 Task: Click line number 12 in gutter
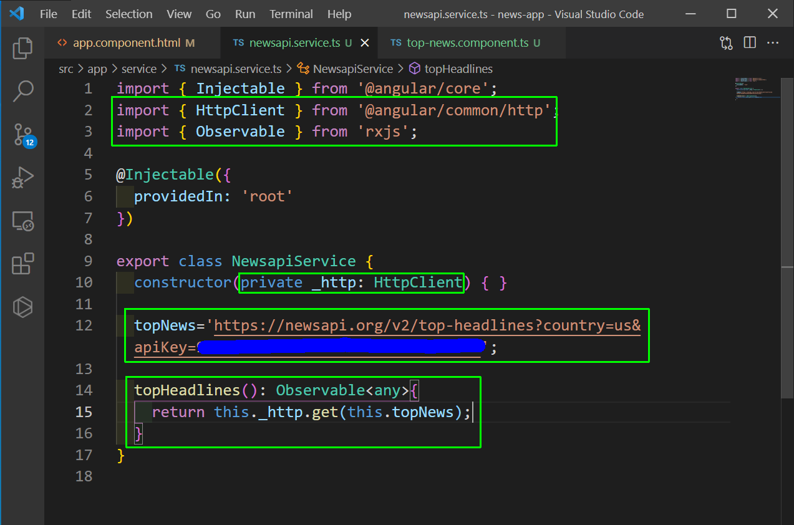[x=84, y=325]
